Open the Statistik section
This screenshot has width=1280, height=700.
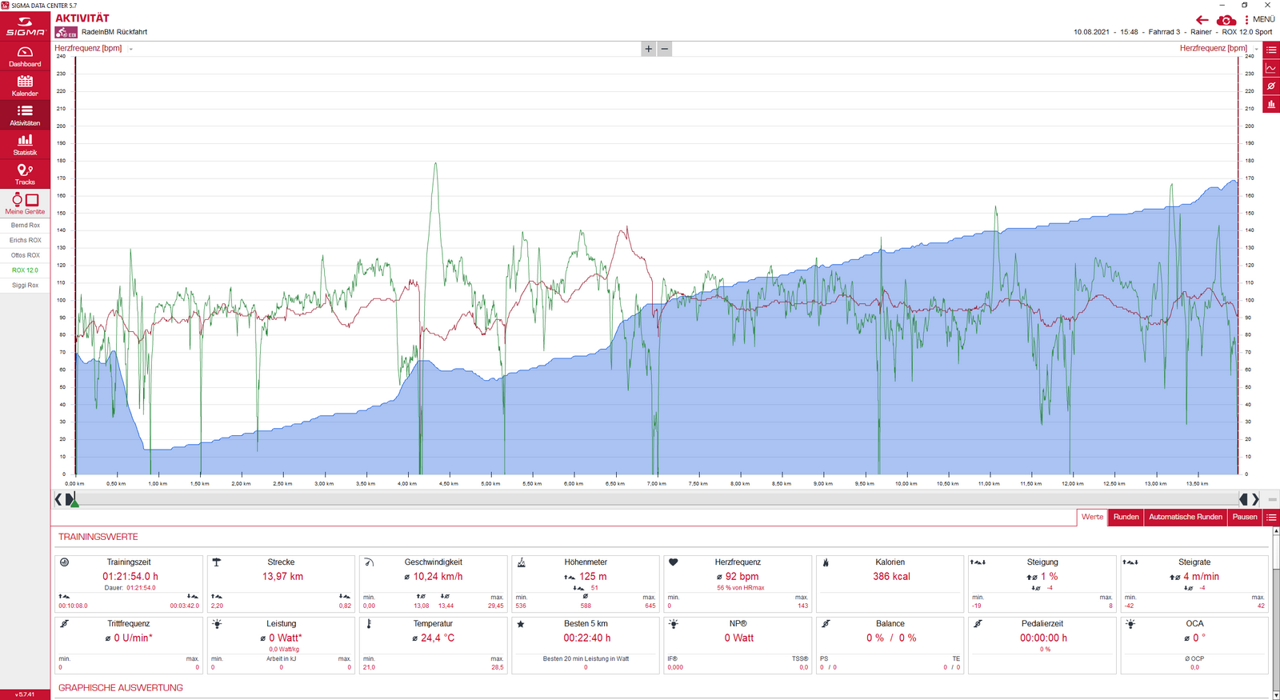pyautogui.click(x=25, y=145)
